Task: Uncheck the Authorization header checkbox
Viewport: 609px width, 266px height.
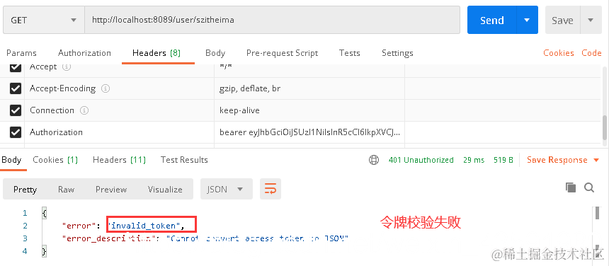Action: coord(15,132)
